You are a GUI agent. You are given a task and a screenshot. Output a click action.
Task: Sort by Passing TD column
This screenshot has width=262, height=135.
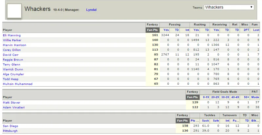(x=177, y=30)
